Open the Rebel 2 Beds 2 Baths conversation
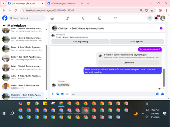This screenshot has width=170, height=127. 23,68
